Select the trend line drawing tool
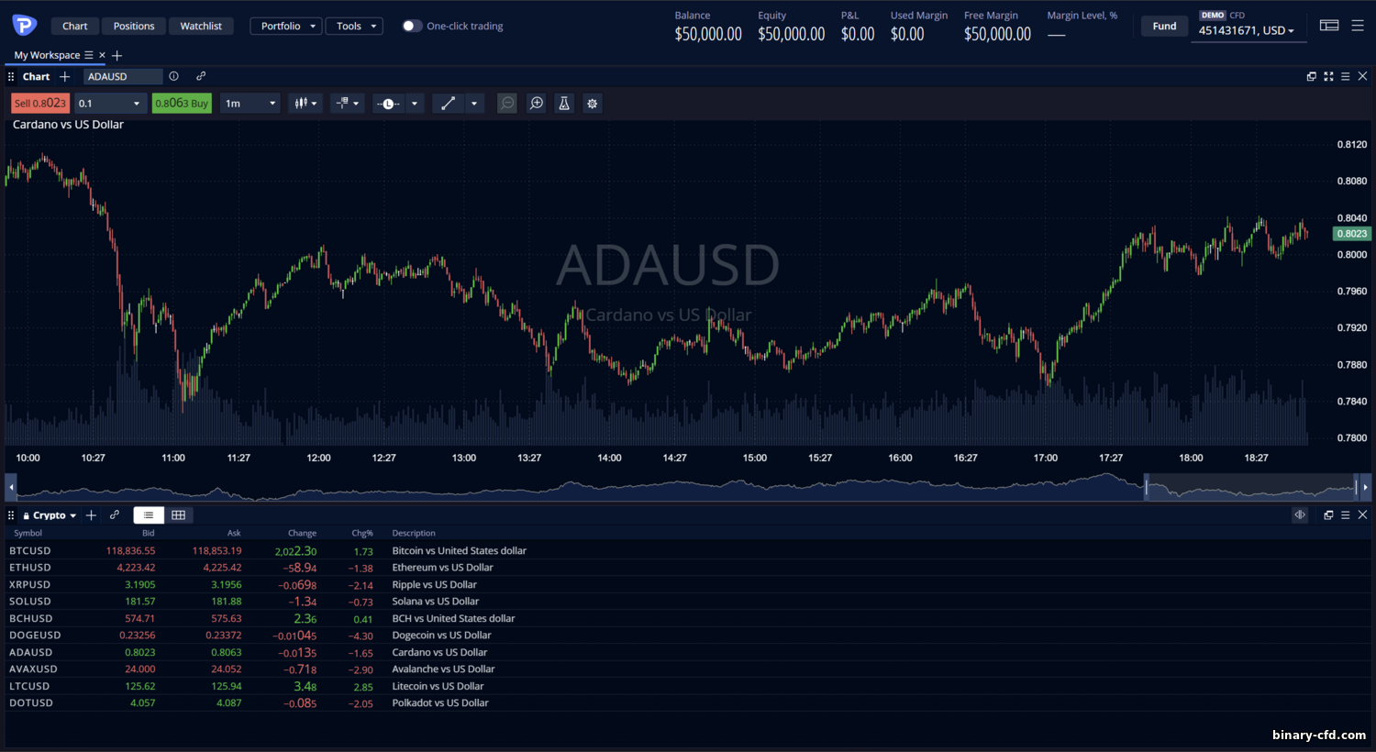This screenshot has width=1376, height=752. tap(449, 104)
